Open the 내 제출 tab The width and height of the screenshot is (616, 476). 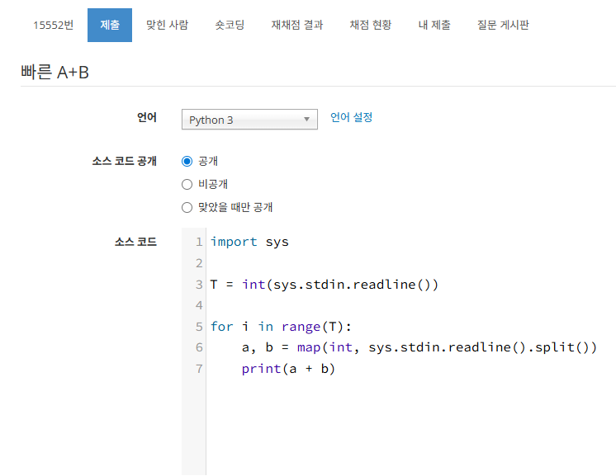[434, 25]
